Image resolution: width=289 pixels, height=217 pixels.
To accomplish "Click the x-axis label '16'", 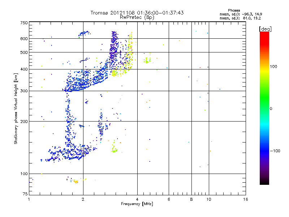I will tap(246, 199).
